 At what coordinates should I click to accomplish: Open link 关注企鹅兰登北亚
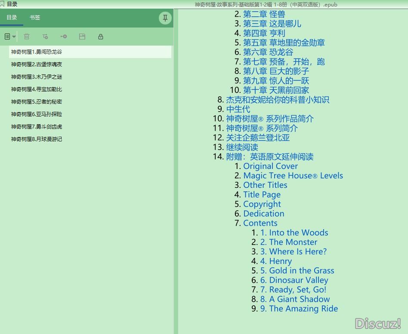258,138
